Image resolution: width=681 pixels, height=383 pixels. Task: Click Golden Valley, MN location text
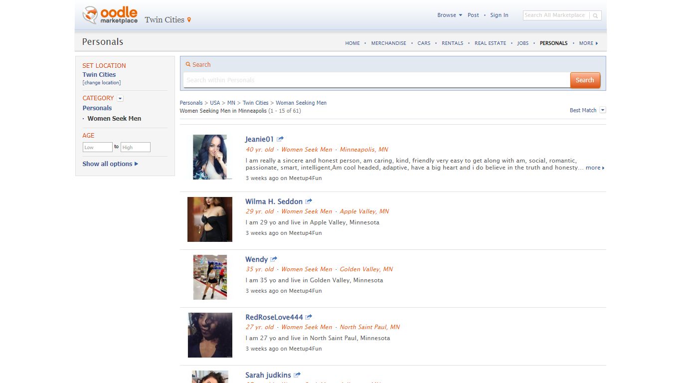coord(366,269)
